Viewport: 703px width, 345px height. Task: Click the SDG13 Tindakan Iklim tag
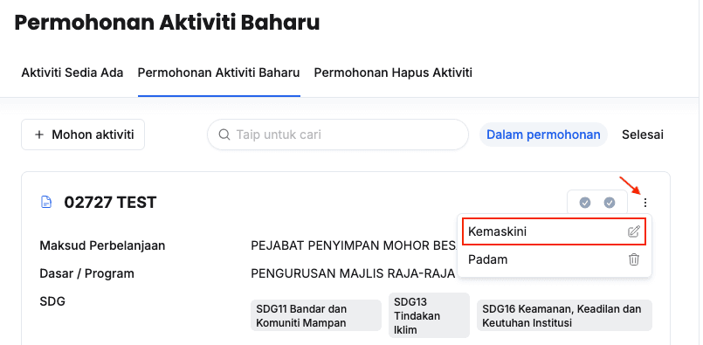[429, 315]
